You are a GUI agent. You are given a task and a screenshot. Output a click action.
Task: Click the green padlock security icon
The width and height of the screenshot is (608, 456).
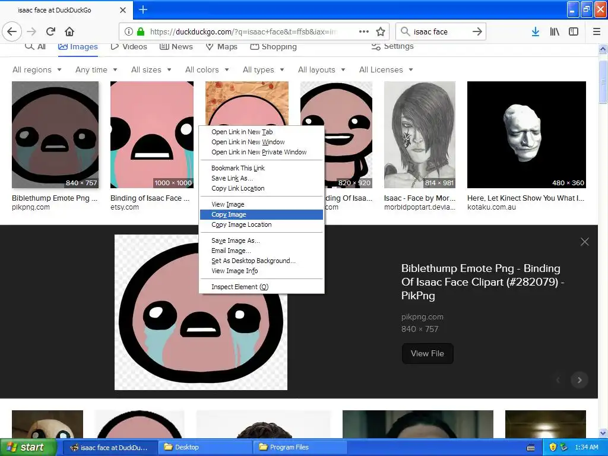[141, 31]
